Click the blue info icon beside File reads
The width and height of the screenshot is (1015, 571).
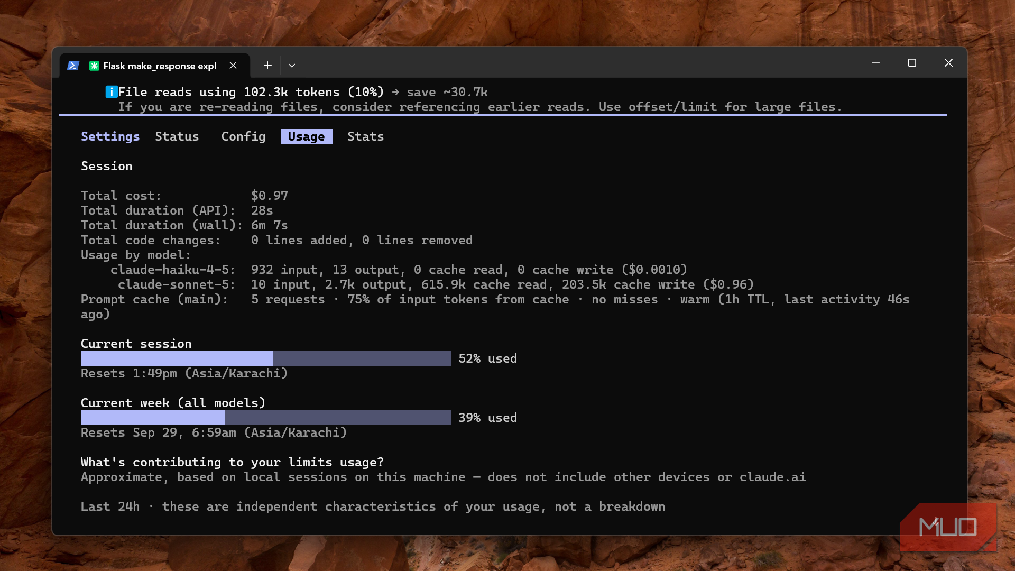[111, 92]
